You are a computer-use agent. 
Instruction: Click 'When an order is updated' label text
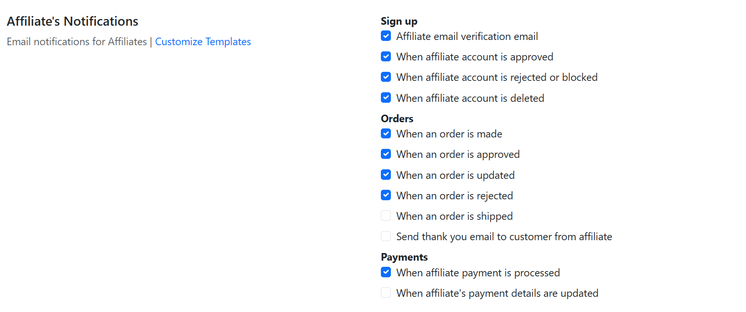[455, 175]
